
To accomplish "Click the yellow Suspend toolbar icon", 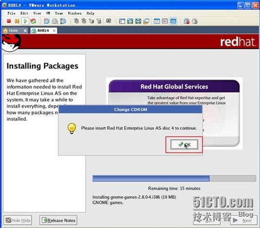I will coord(17,21).
